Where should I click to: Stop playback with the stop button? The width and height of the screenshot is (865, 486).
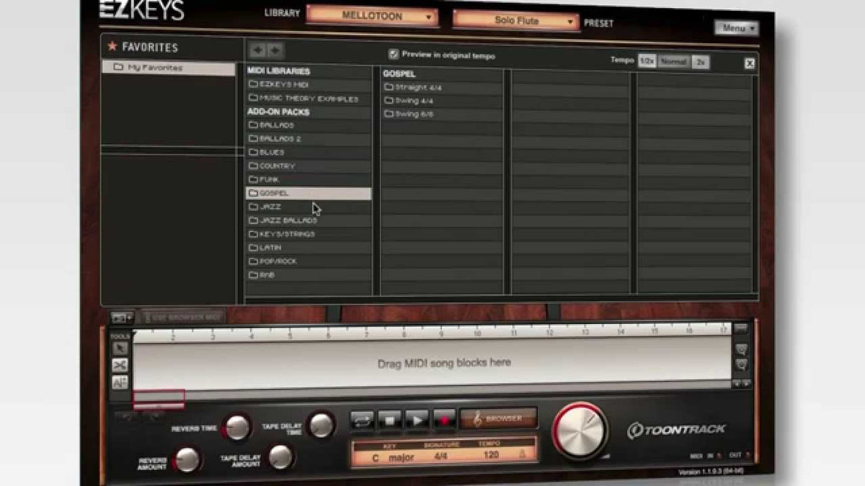coord(389,420)
